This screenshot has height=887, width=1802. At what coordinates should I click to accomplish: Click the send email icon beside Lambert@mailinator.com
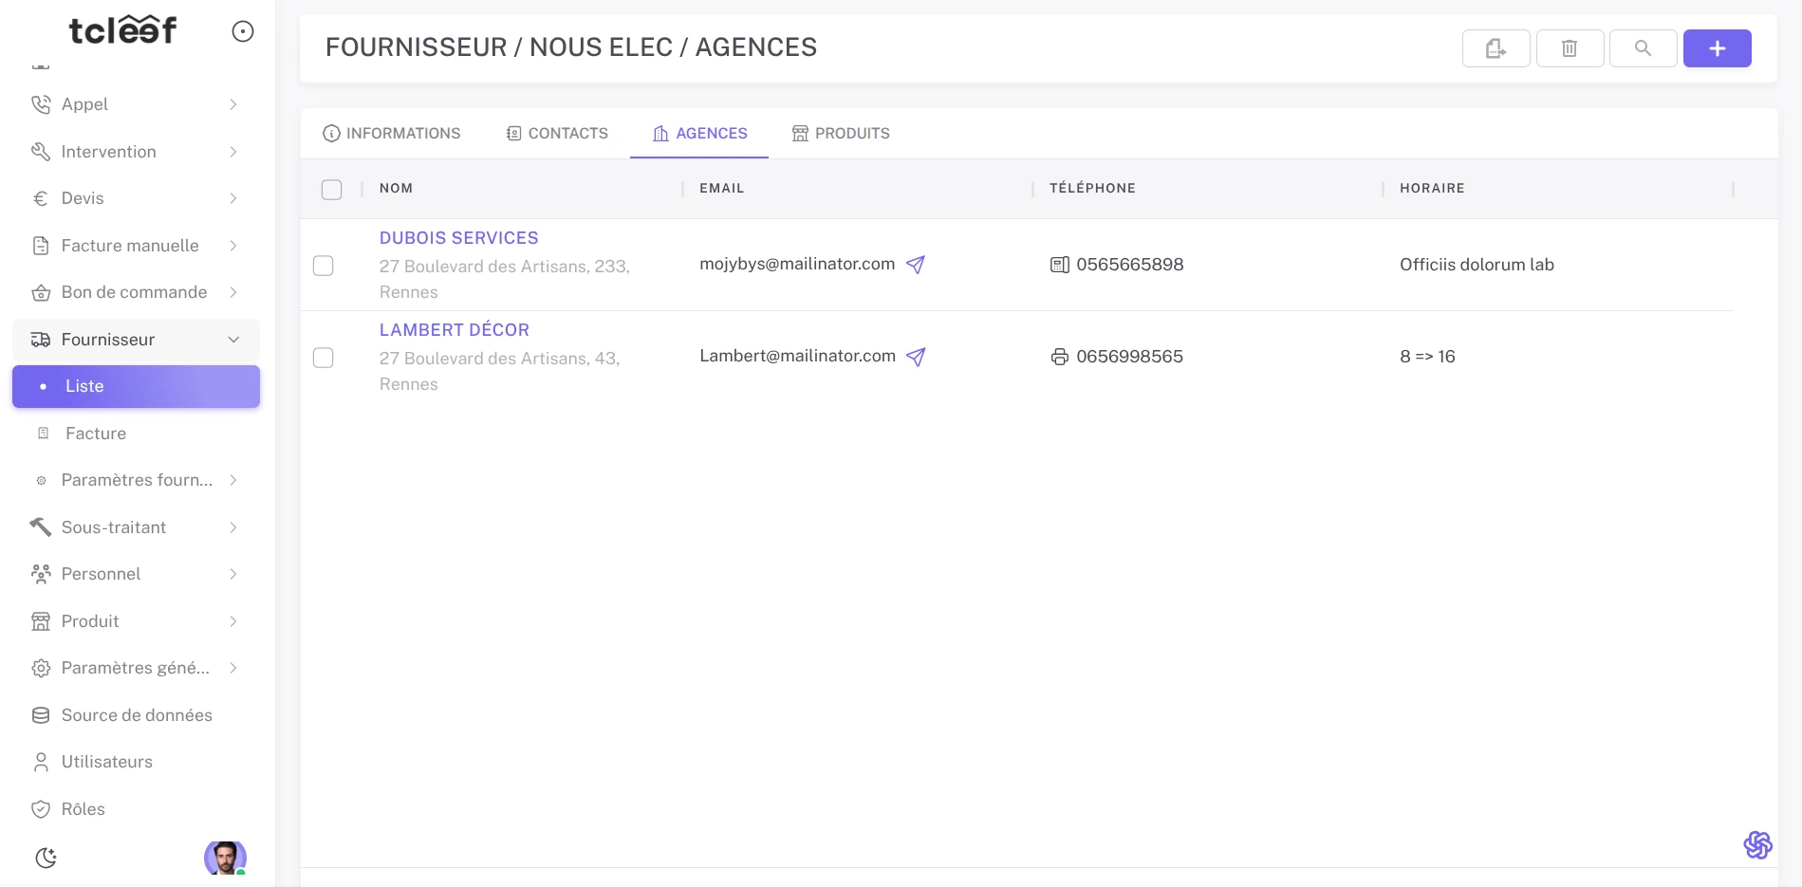pos(915,358)
